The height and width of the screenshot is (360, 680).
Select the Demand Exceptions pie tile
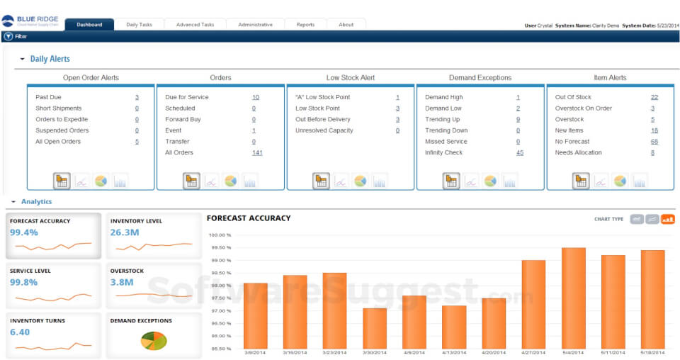pos(154,335)
